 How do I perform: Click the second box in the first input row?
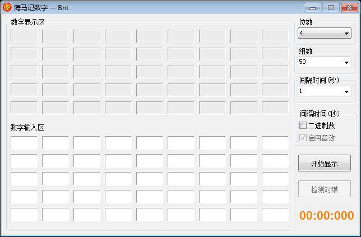coord(55,143)
